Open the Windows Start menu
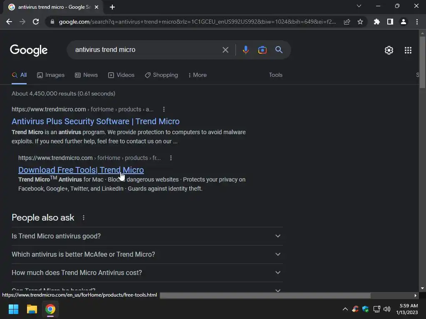 pos(13,309)
